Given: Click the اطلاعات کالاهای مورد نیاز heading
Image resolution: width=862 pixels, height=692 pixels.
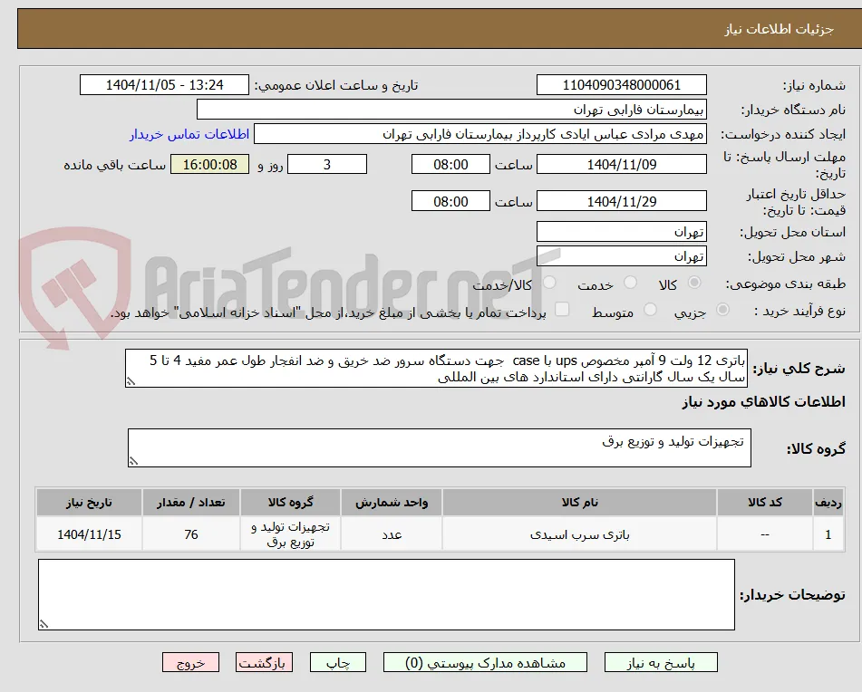Looking at the screenshot, I should click(x=763, y=402).
